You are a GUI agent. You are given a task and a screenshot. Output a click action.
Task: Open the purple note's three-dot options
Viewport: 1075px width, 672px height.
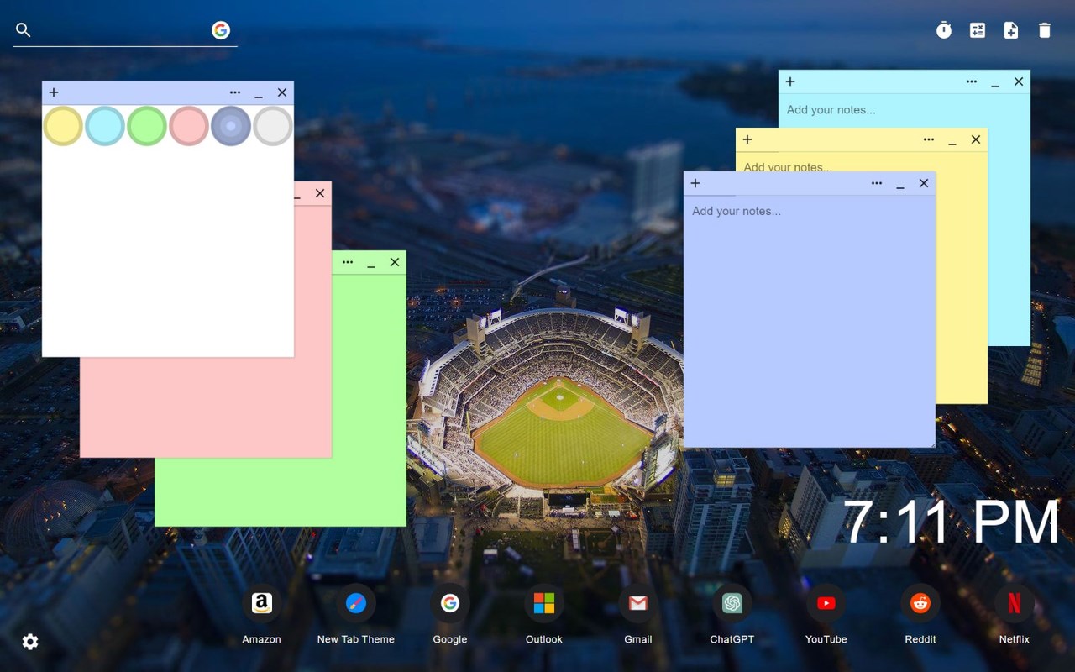point(877,183)
